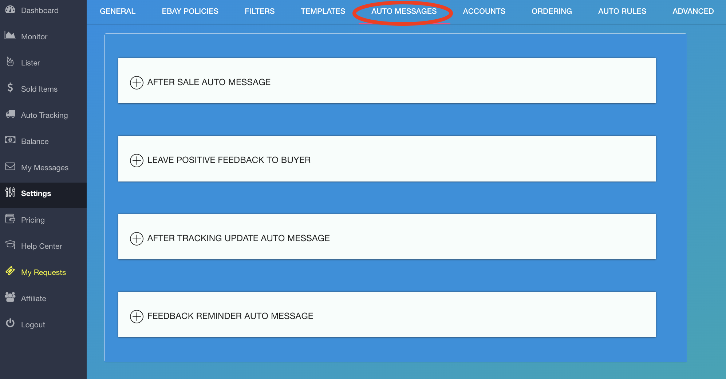Click the Dashboard palette icon
The height and width of the screenshot is (379, 726).
pos(10,10)
